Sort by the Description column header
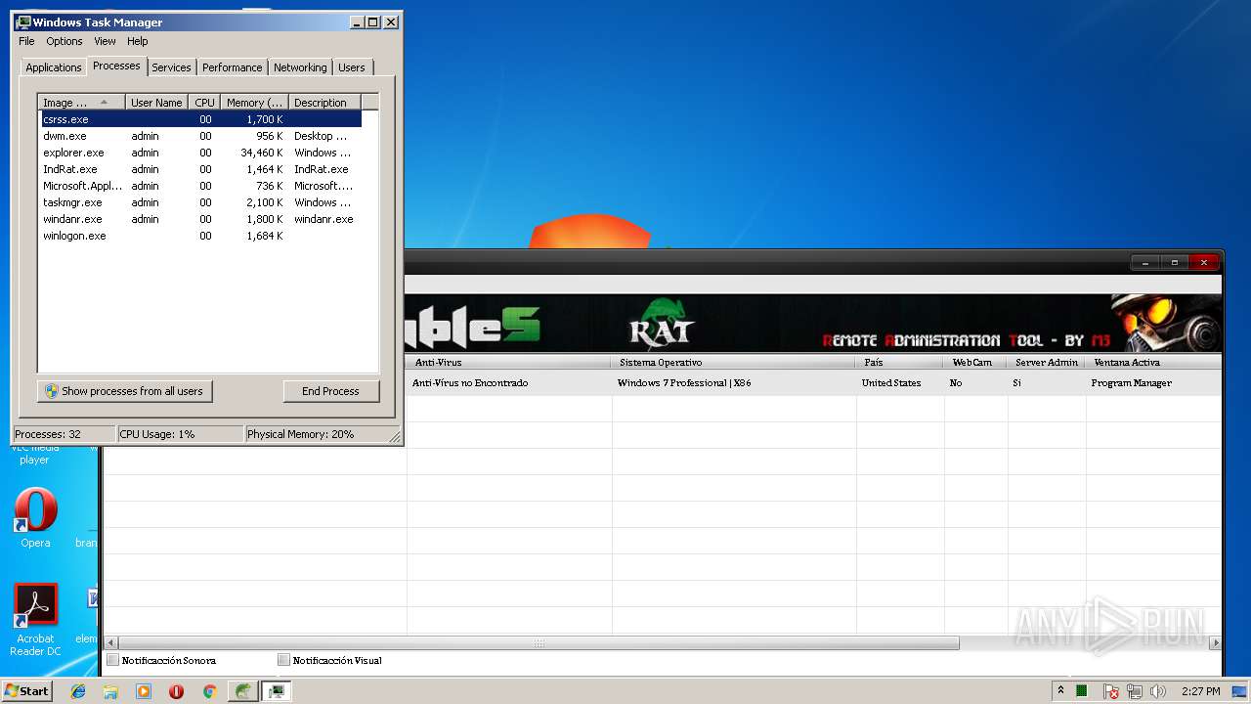 [324, 102]
